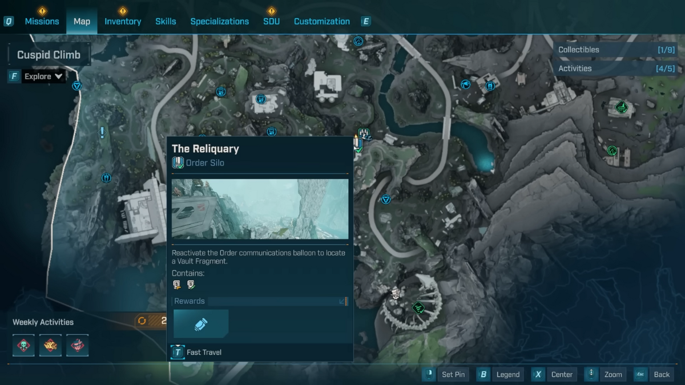Open the Explore filter dropdown
The height and width of the screenshot is (385, 685).
tap(43, 76)
